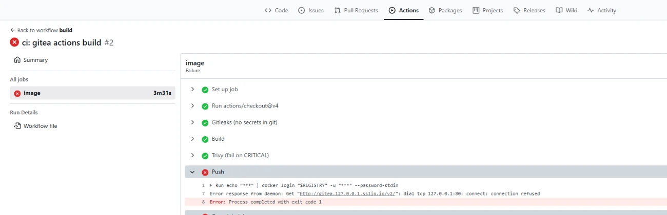View the Activity tab
667x215 pixels.
[x=601, y=10]
